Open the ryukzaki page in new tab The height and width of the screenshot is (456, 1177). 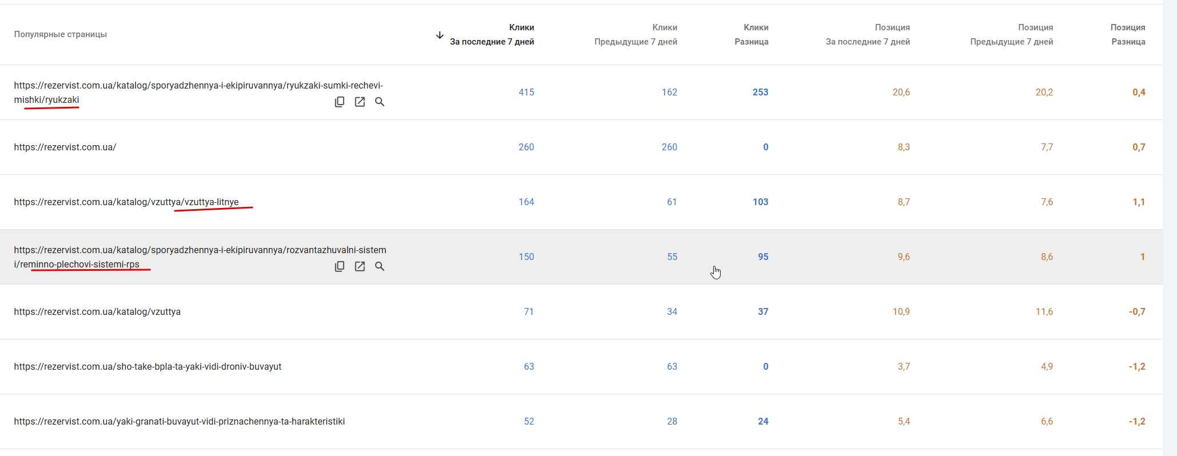360,102
